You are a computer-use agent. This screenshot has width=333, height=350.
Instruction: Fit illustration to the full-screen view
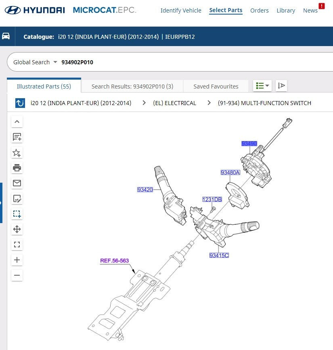click(17, 245)
